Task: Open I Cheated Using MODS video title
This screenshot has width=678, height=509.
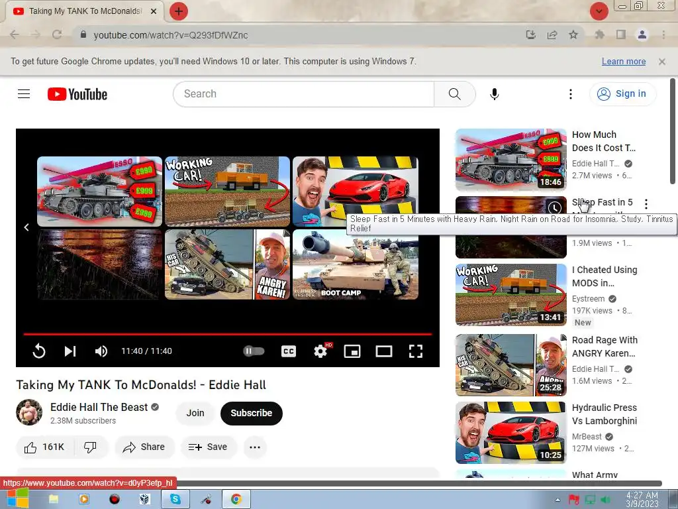Action: click(605, 276)
